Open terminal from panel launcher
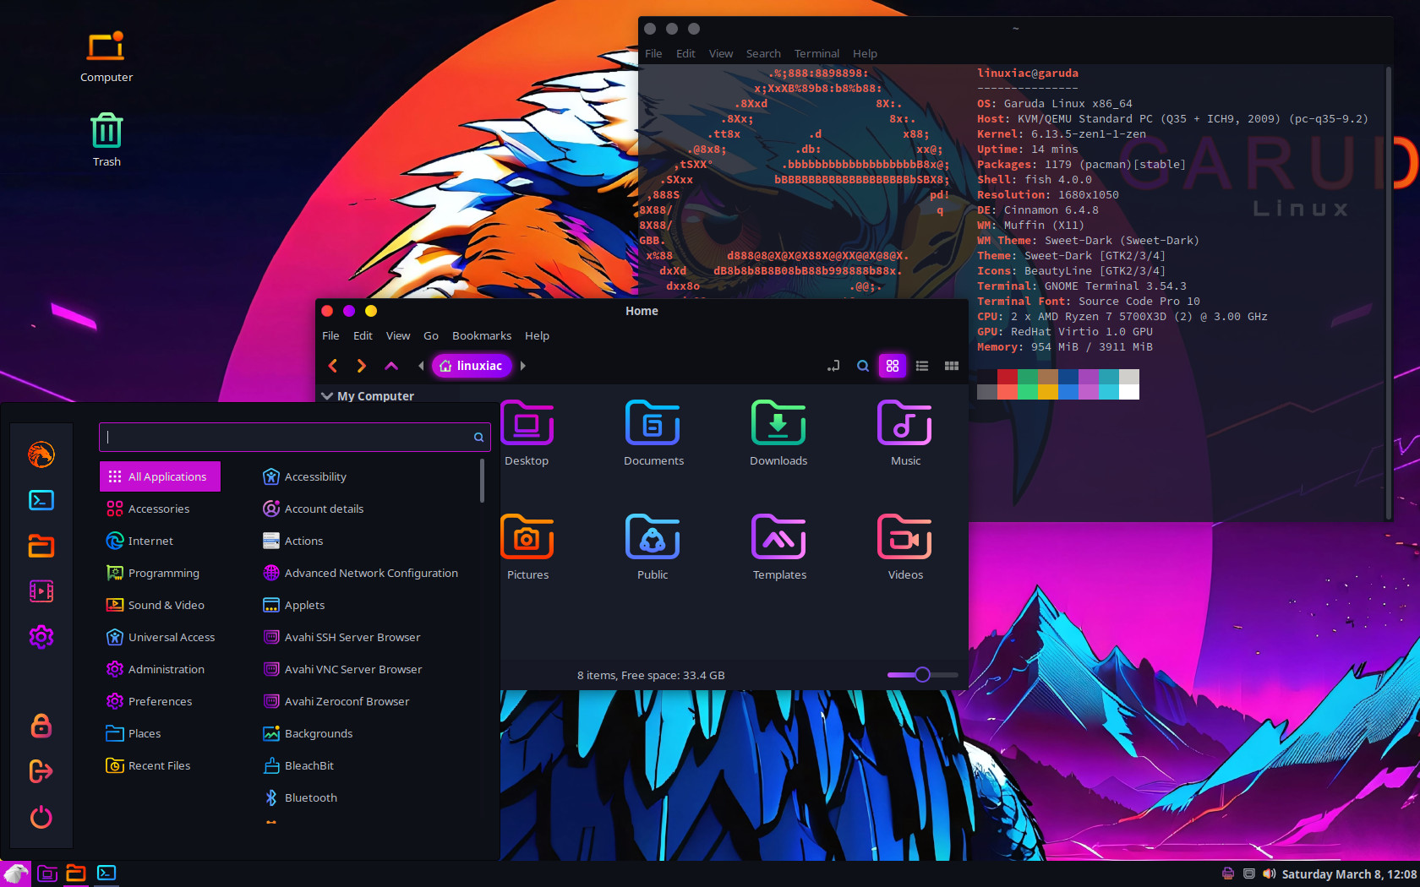Screen dimensions: 1420x887 pos(106,873)
